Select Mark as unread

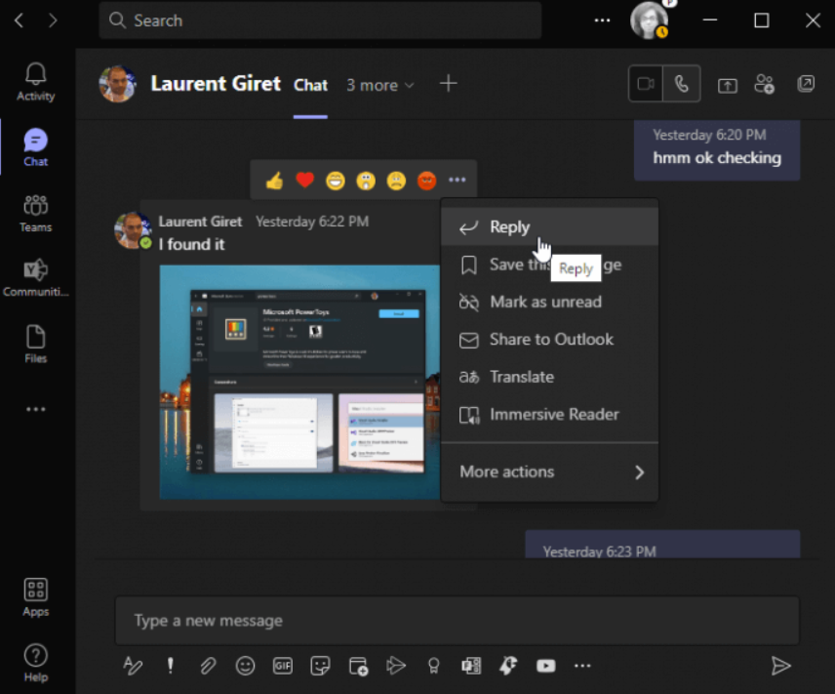549,303
